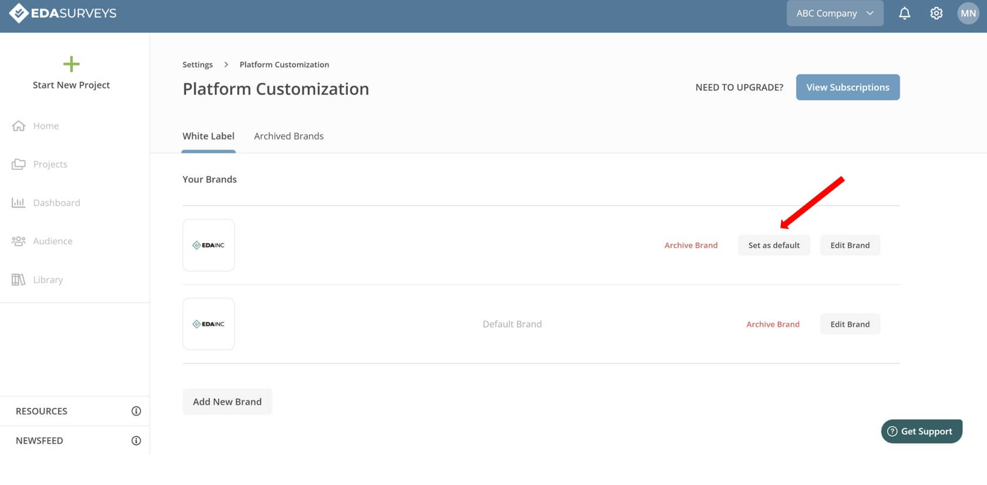987x485 pixels.
Task: Click Get Support button
Action: tap(921, 431)
